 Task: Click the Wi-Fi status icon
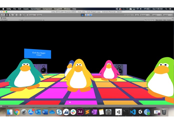pyautogui.click(x=138, y=9)
